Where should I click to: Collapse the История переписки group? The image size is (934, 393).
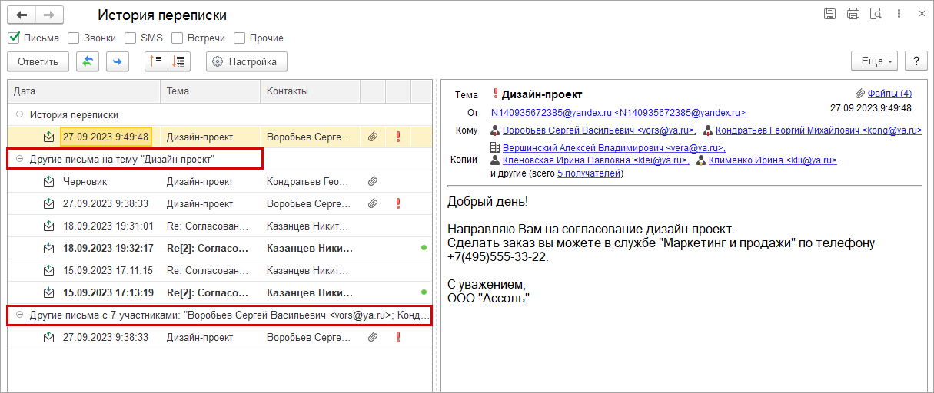18,114
